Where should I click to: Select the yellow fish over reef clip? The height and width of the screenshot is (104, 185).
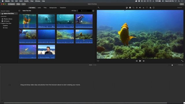[84, 36]
